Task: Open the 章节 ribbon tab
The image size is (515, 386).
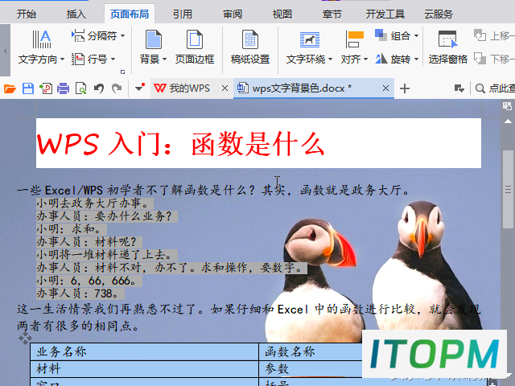Action: coord(332,14)
